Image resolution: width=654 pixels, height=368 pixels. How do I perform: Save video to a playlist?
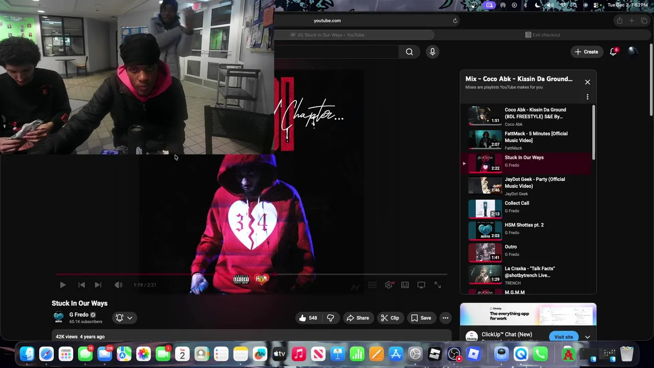pos(421,318)
